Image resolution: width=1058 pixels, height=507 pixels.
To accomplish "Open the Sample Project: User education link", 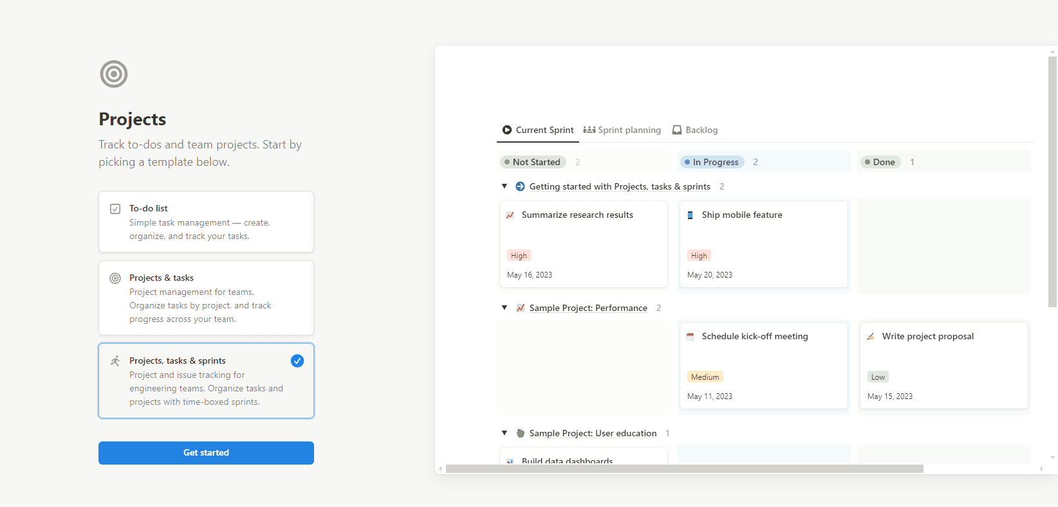I will pos(593,433).
